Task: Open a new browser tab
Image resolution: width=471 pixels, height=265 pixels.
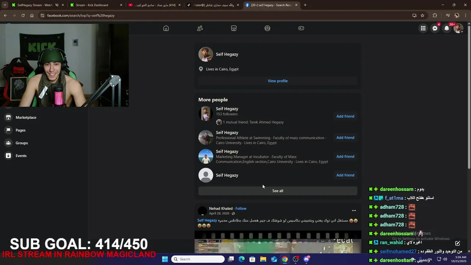Action: click(305, 5)
